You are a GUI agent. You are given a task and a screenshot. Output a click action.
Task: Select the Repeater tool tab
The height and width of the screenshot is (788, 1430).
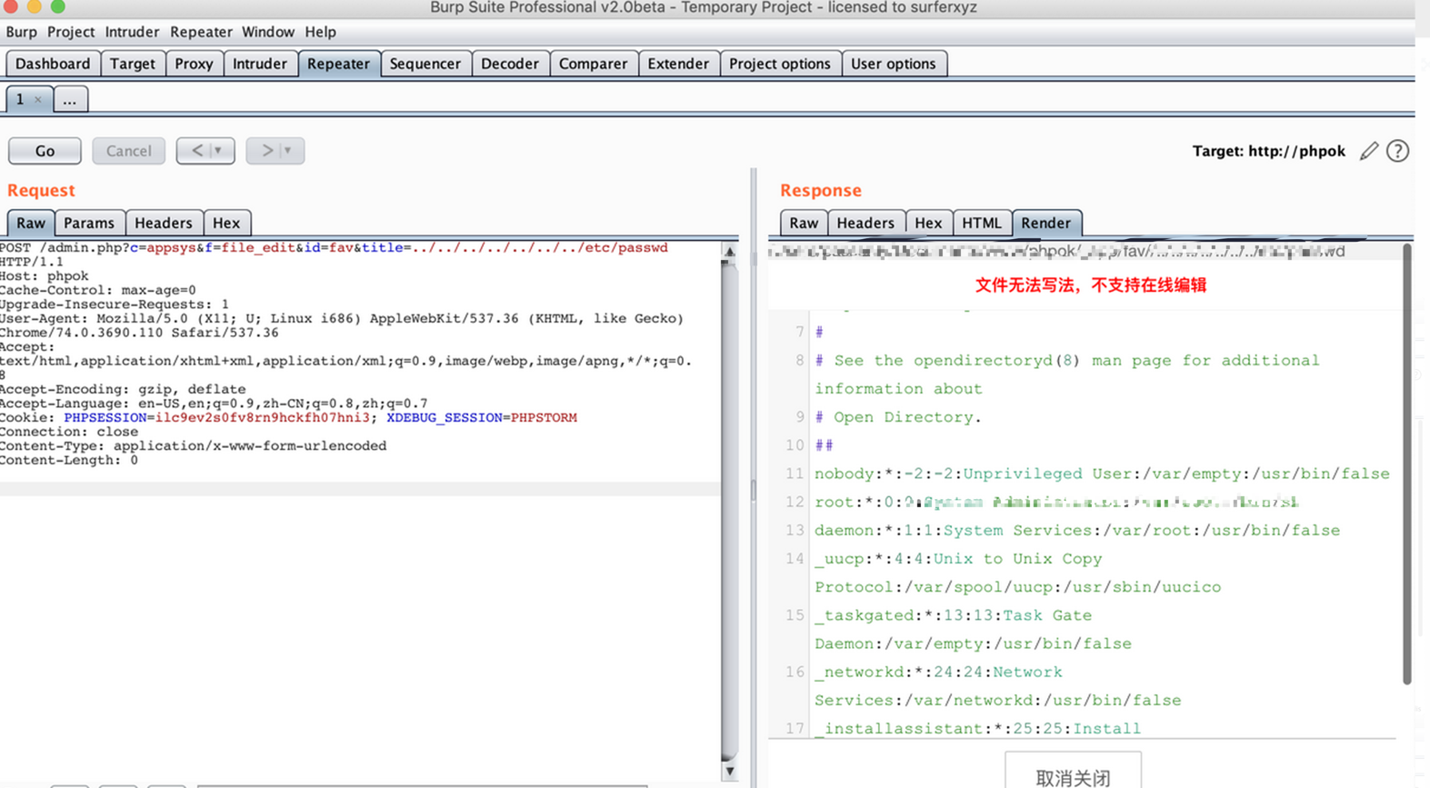338,64
